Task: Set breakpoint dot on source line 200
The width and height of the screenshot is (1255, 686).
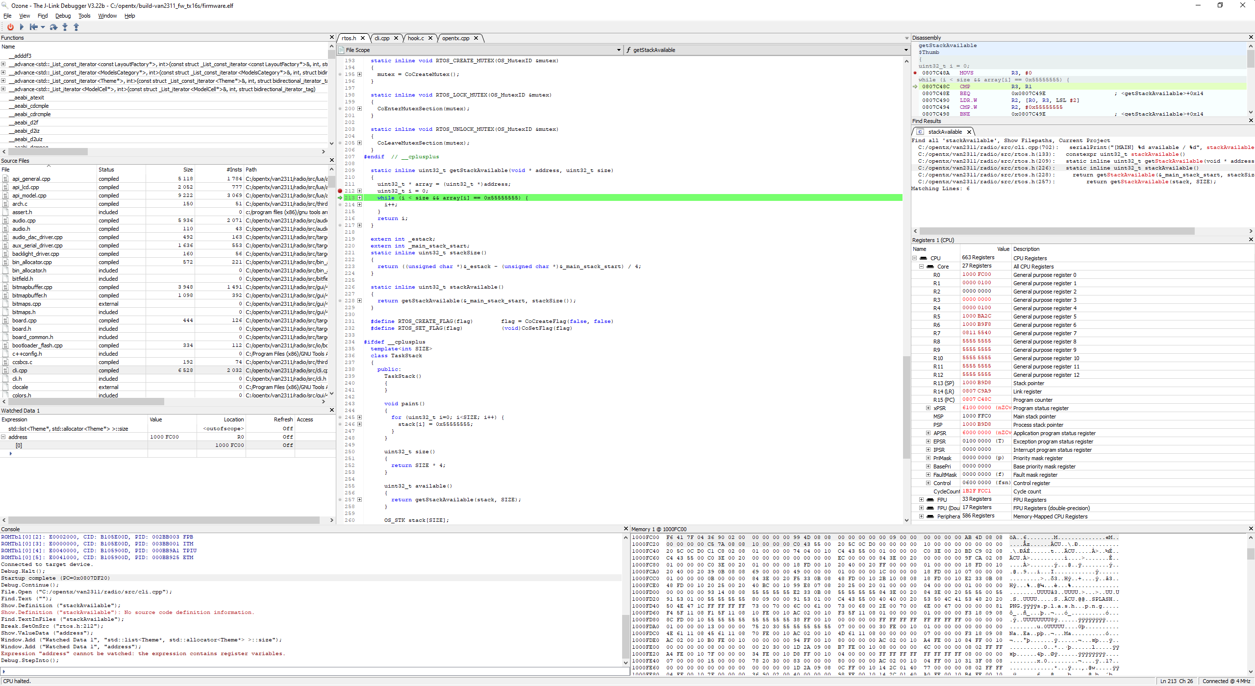Action: (x=340, y=109)
